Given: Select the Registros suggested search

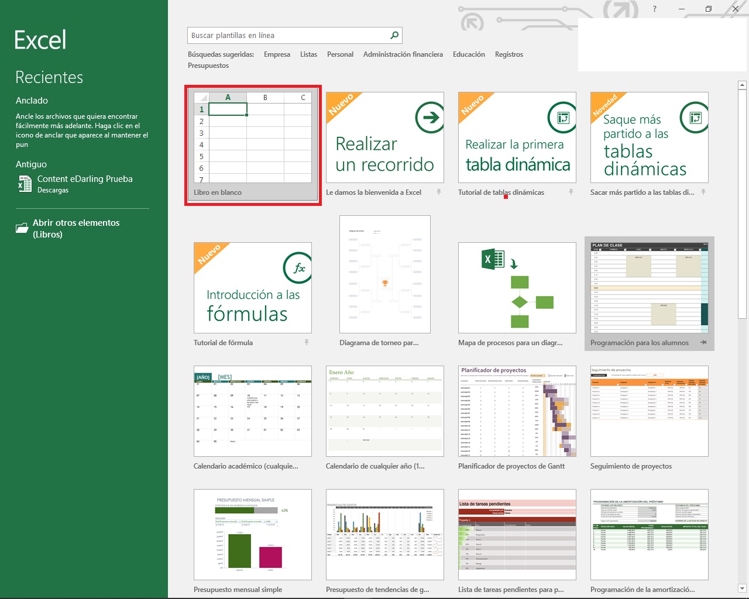Looking at the screenshot, I should click(x=509, y=54).
